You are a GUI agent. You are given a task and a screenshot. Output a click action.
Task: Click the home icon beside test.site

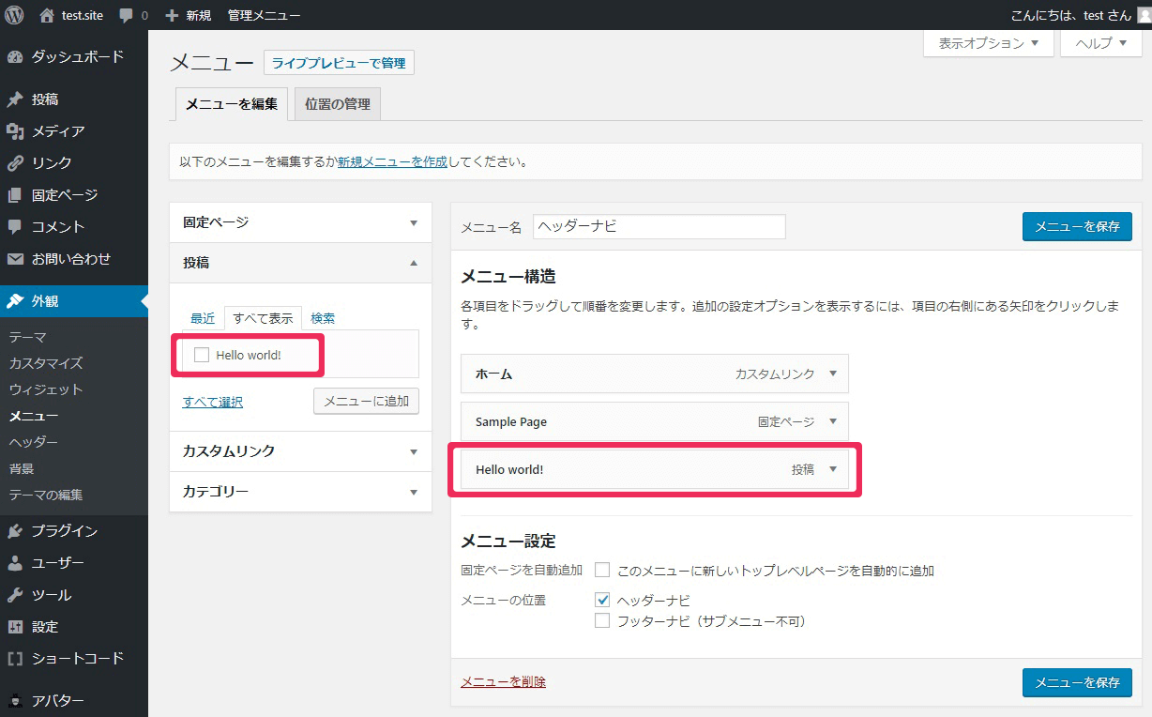[x=47, y=15]
